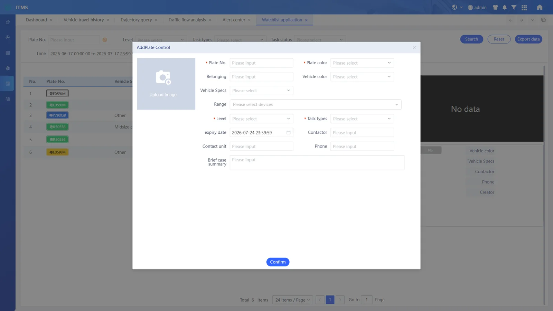This screenshot has height=311, width=553.
Task: Open the Task types dropdown in dialog
Action: click(362, 119)
